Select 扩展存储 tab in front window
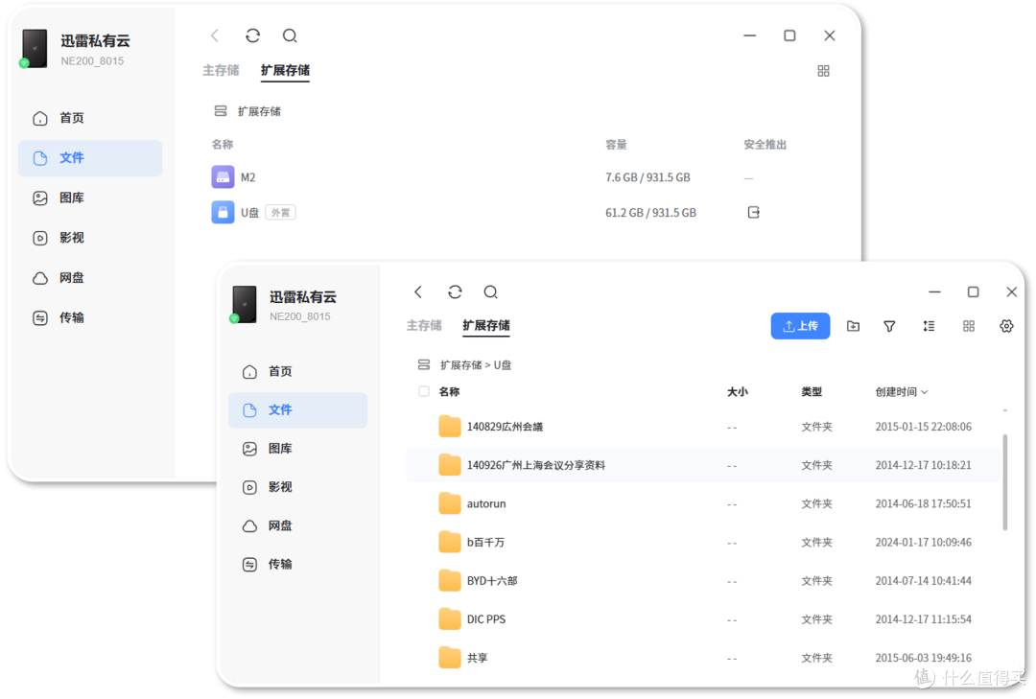Screen dimensions: 1036x699 pyautogui.click(x=486, y=325)
